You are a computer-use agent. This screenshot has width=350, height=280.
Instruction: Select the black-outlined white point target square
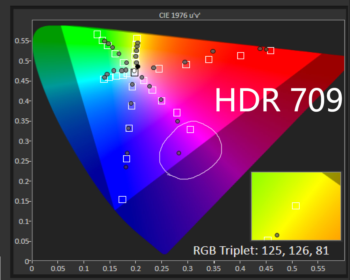(x=135, y=73)
